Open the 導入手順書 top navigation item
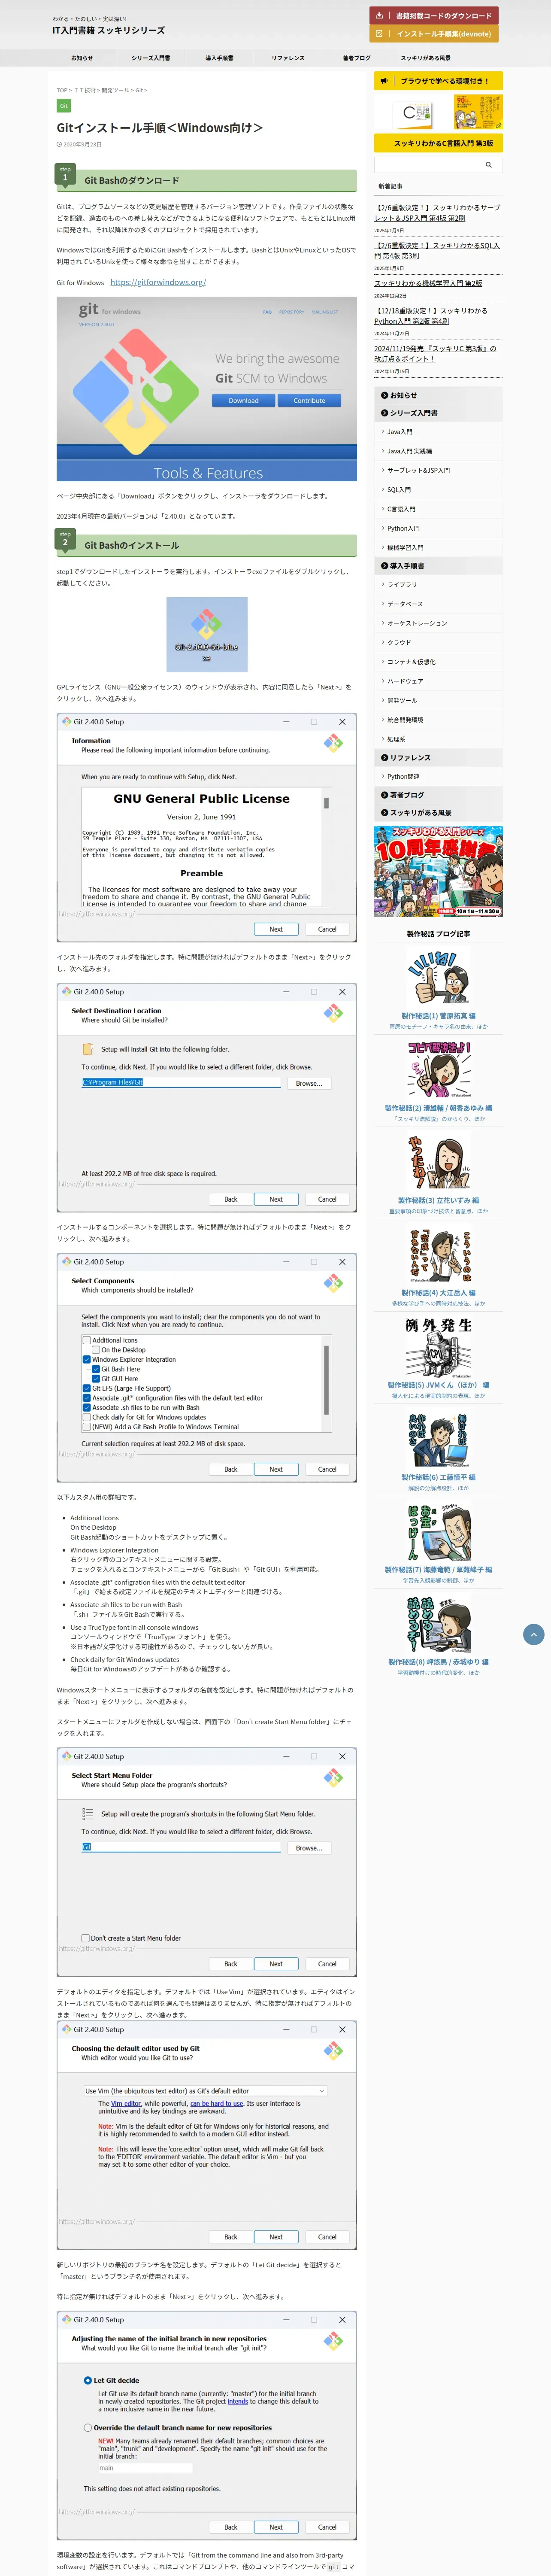The image size is (551, 2576). point(219,58)
